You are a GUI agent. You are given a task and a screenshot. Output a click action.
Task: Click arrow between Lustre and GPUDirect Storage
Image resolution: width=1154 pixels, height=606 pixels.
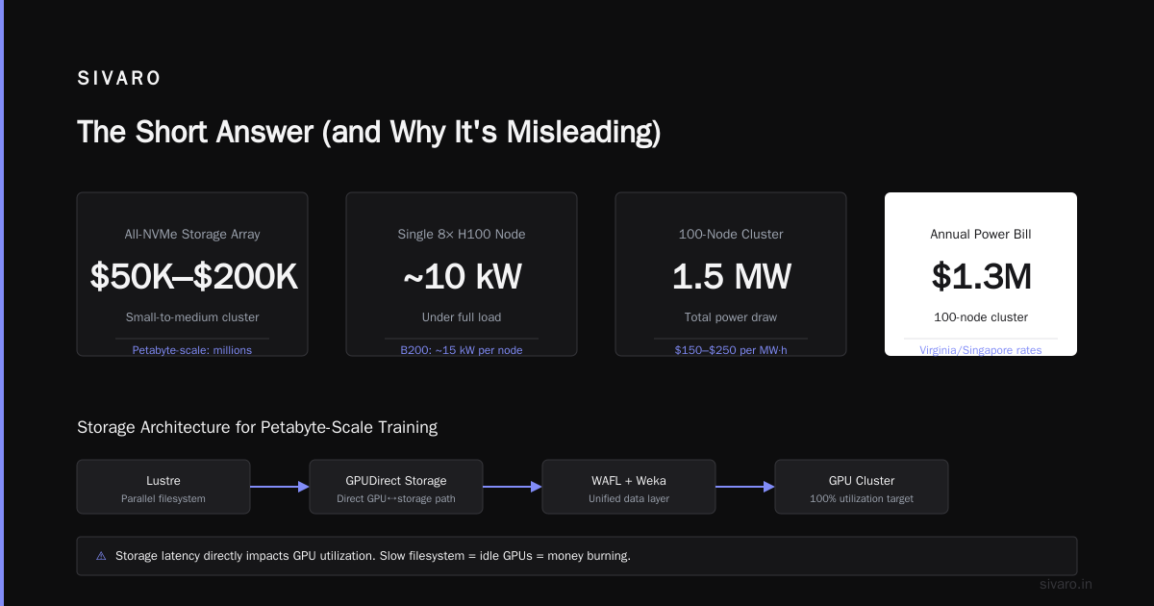click(x=280, y=487)
